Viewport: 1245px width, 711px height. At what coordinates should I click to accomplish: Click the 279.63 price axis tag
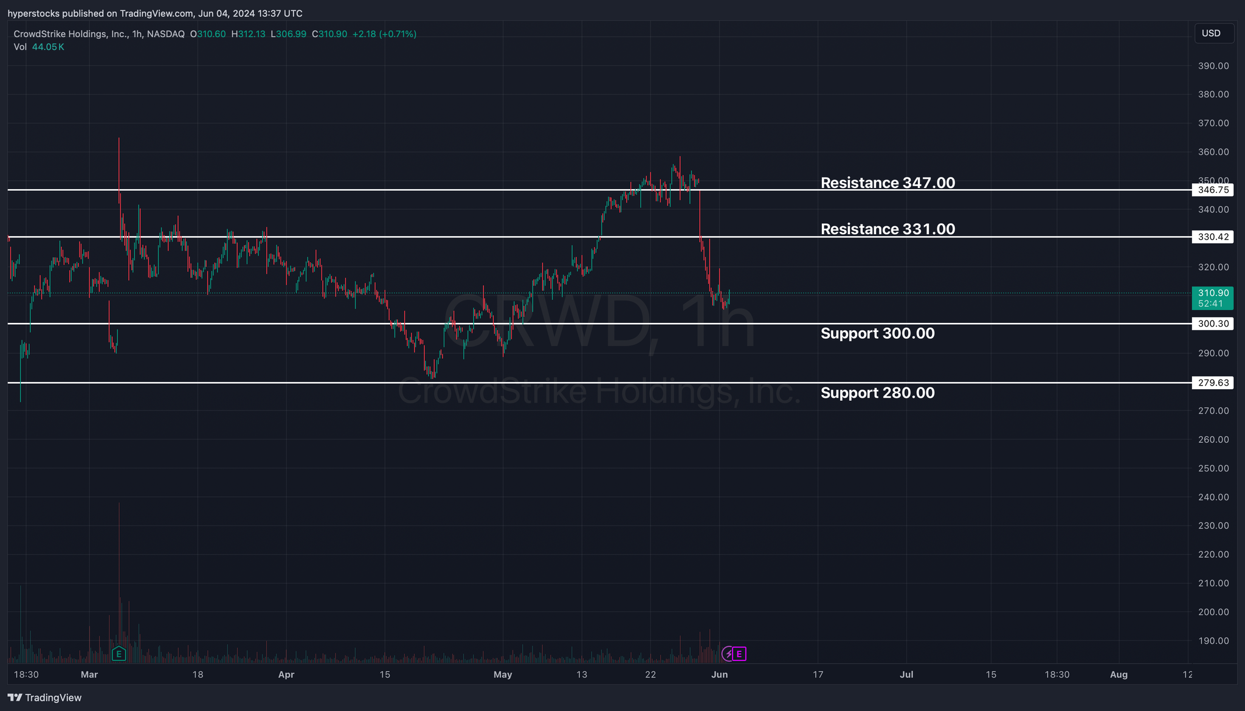click(x=1213, y=383)
